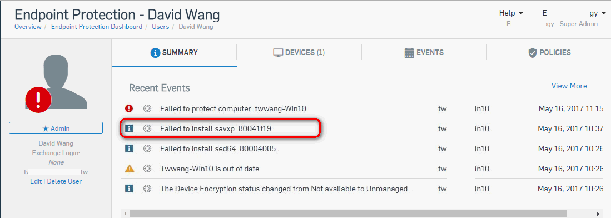Open the Events tab
The image size is (611, 218).
(x=424, y=53)
